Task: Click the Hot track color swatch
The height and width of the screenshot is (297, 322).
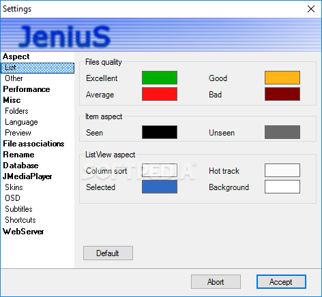Action: pyautogui.click(x=282, y=170)
